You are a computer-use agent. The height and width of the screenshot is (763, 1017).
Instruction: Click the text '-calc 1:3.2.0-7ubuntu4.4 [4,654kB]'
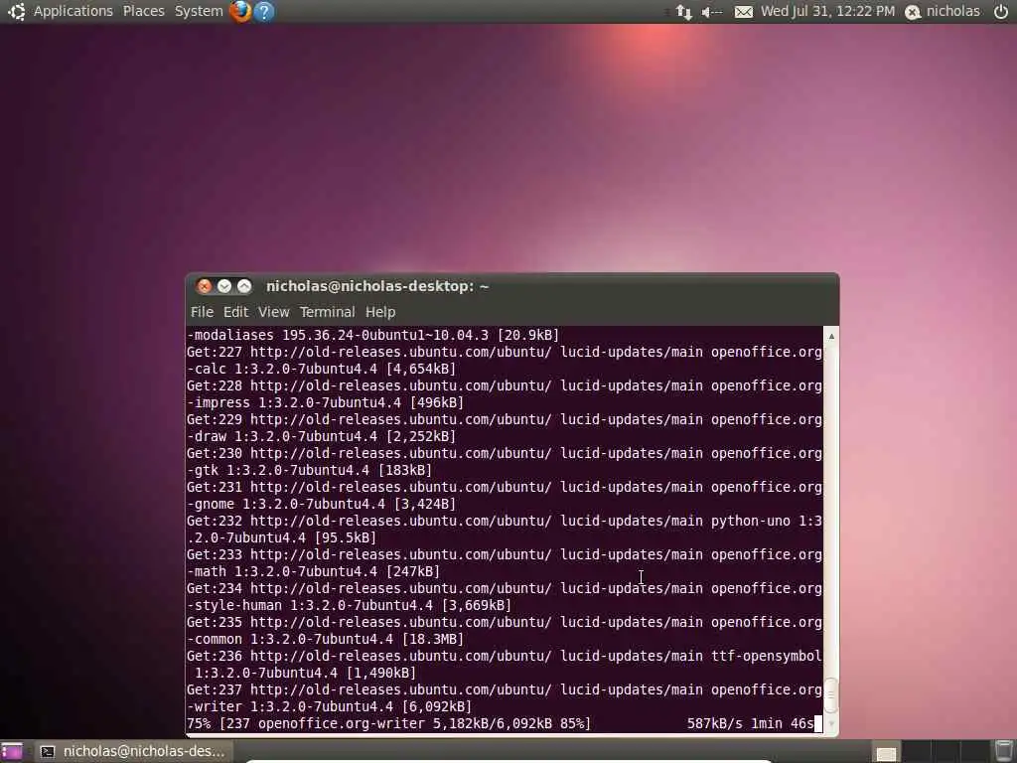tap(321, 369)
